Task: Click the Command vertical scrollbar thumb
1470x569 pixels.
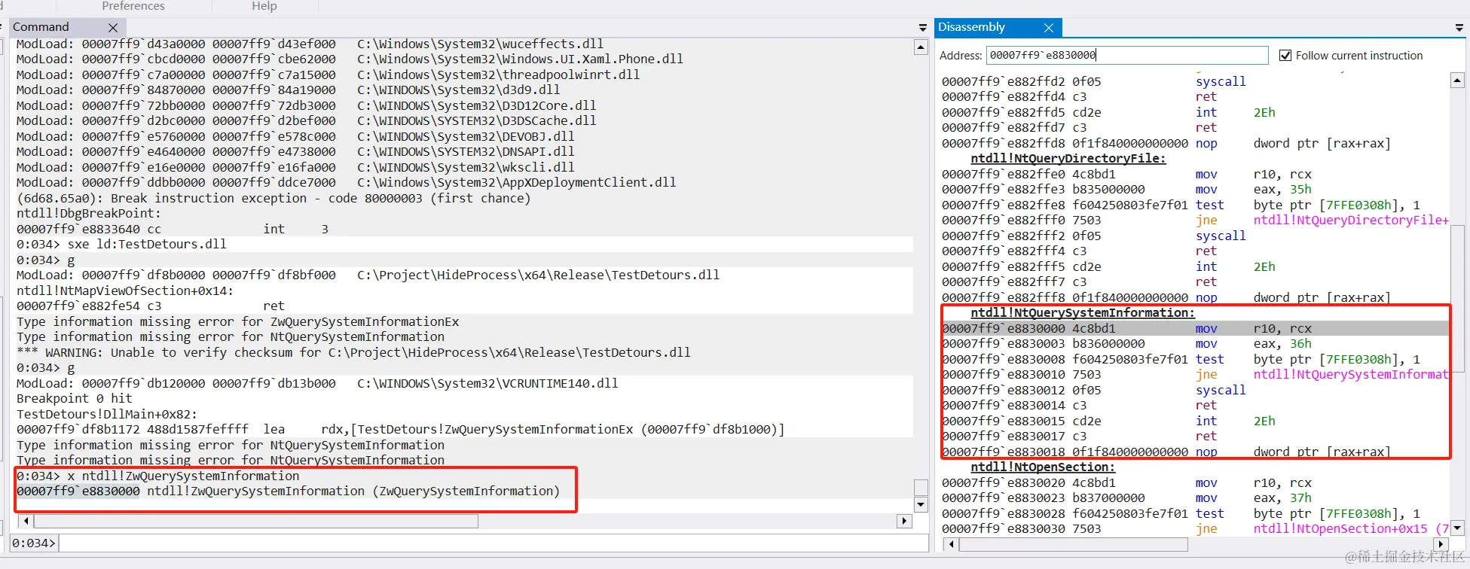Action: point(921,488)
